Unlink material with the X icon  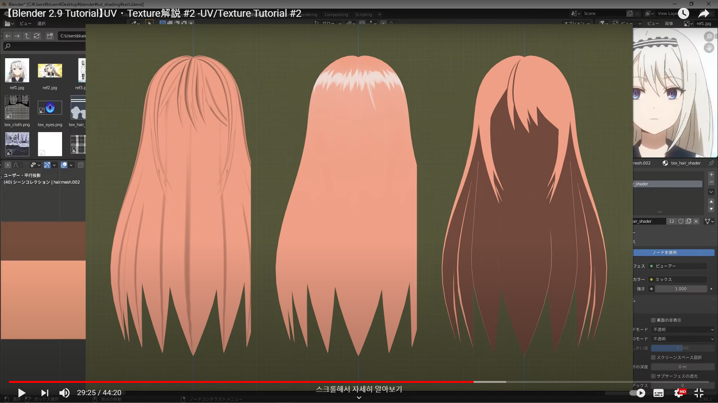696,221
